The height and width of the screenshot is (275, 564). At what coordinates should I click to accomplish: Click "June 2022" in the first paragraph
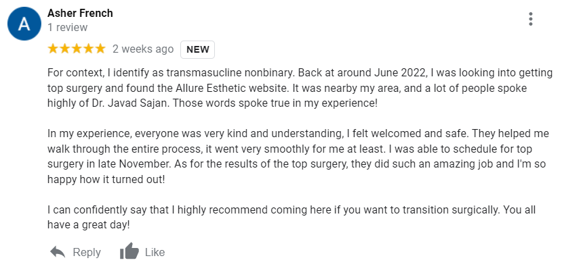(x=400, y=73)
